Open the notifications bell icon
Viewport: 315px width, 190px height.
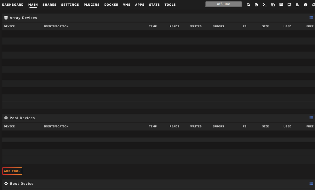[313, 5]
